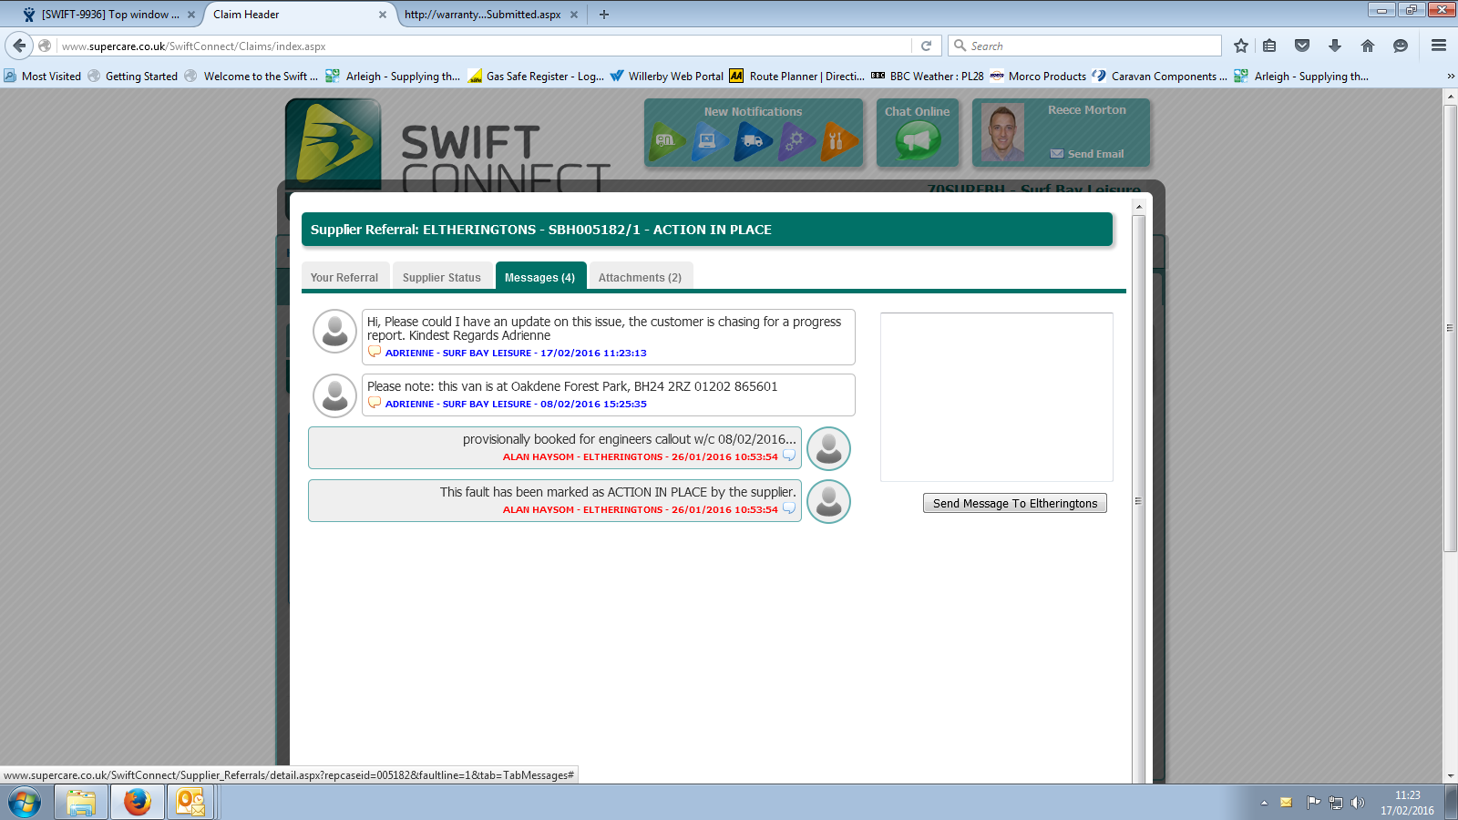
Task: Reload the page with the refresh icon
Action: [x=926, y=46]
